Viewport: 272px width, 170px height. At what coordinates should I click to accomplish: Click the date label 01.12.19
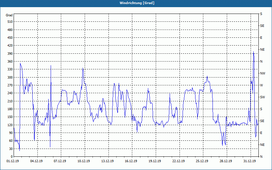coord(13,161)
